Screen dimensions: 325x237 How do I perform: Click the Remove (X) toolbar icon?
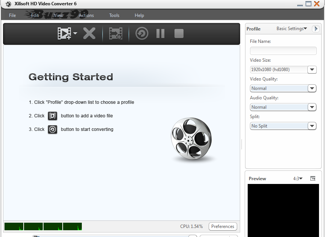[89, 33]
